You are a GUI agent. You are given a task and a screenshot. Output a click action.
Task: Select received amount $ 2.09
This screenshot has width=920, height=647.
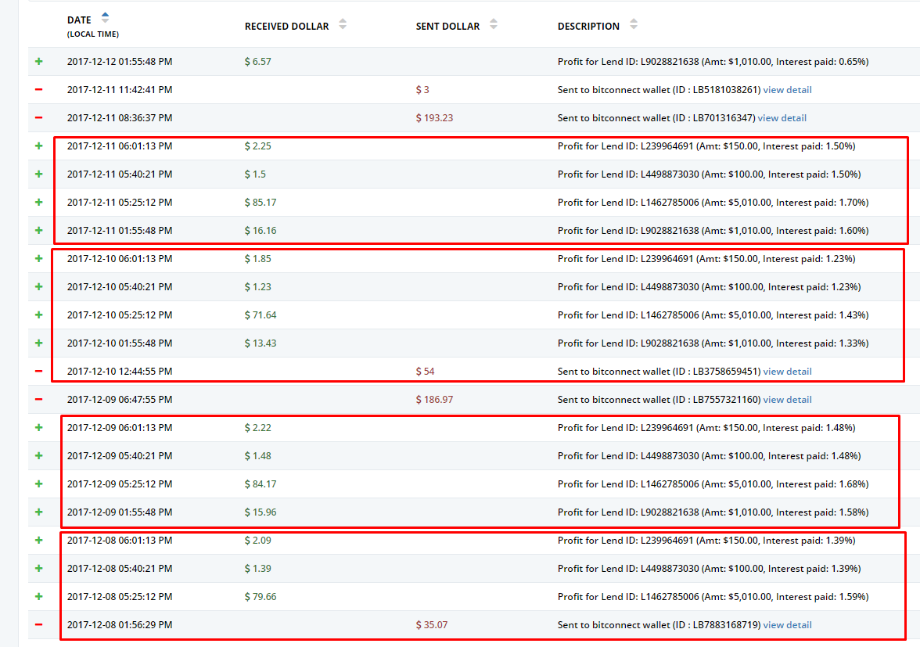click(x=258, y=541)
